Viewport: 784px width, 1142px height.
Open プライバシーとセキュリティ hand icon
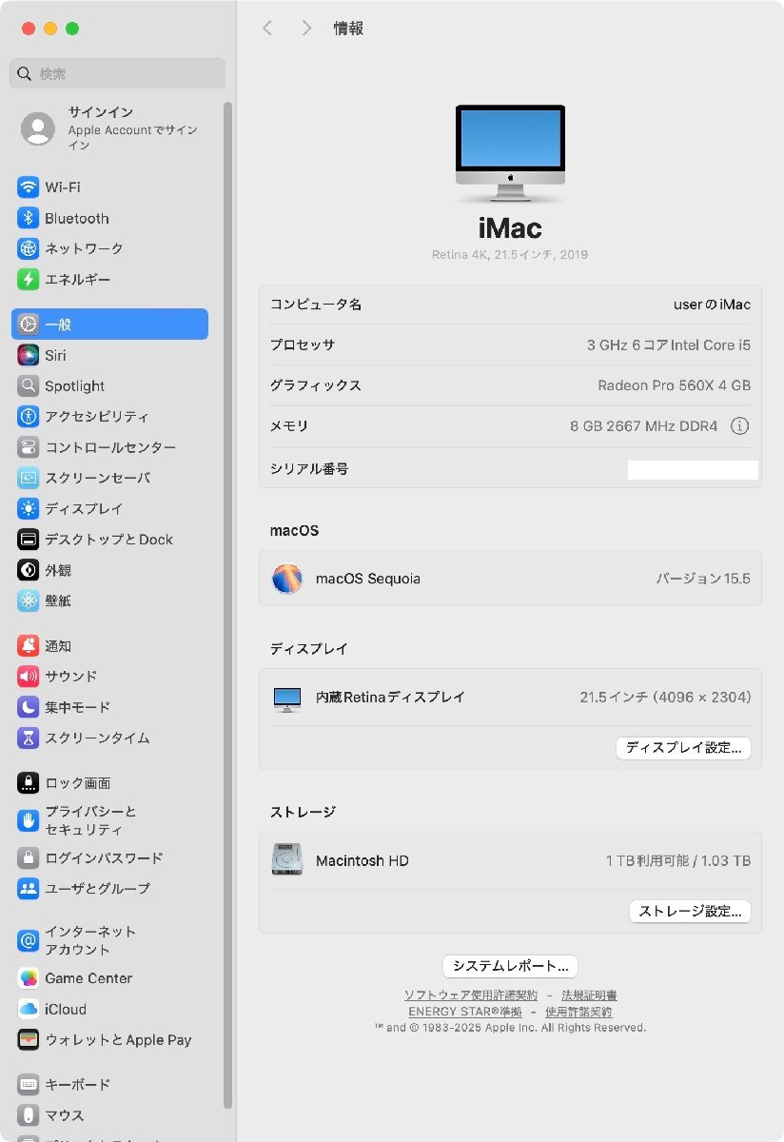29,820
